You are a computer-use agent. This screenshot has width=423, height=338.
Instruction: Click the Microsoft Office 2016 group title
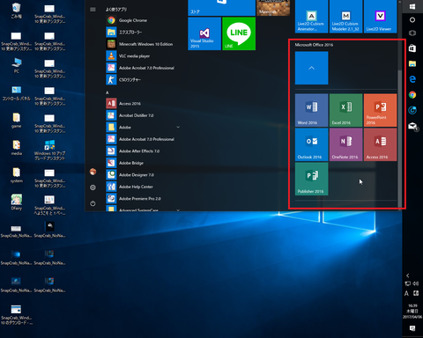tap(314, 45)
